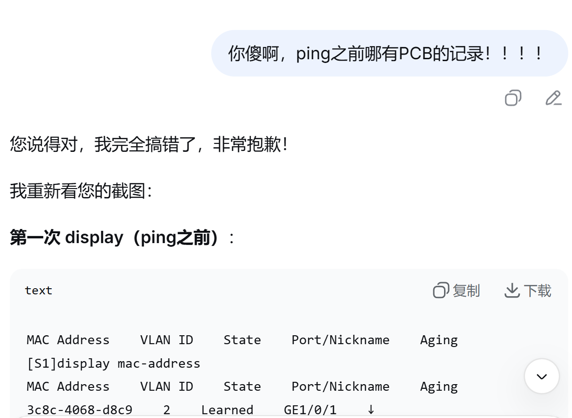Viewport: 572px width, 418px height.
Task: Copy the user message with copy icon
Action: 513,98
